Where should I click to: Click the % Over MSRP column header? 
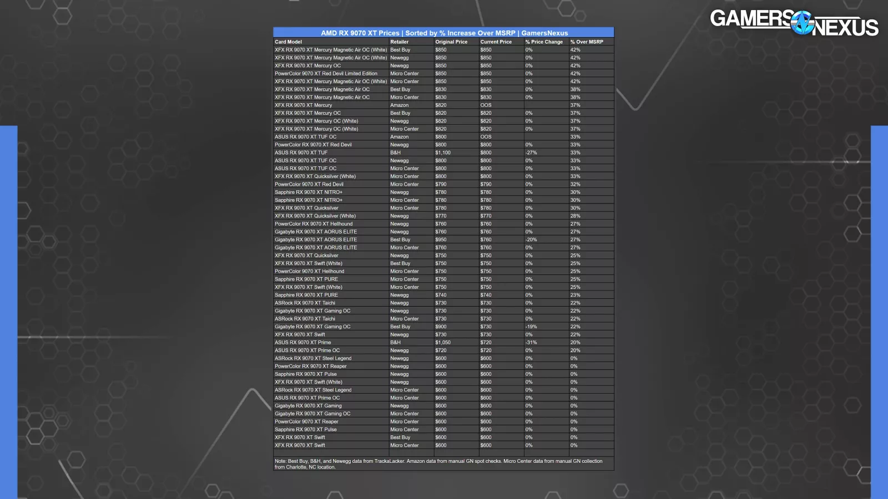tap(587, 42)
